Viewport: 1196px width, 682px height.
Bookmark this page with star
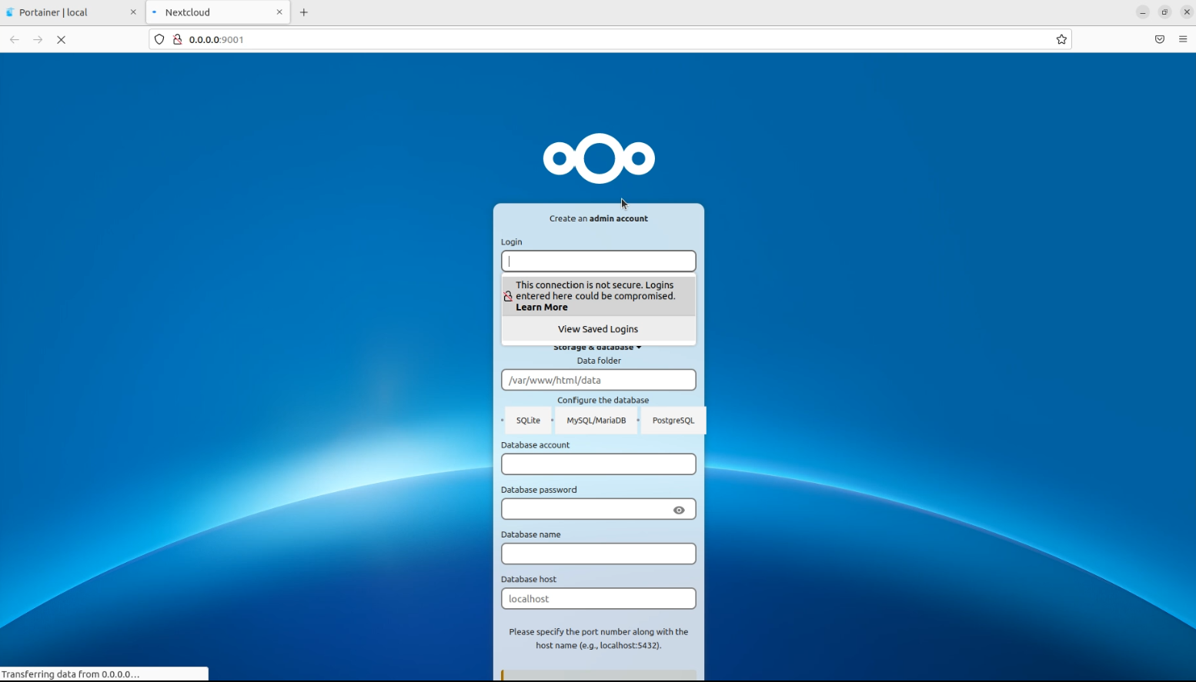1061,40
